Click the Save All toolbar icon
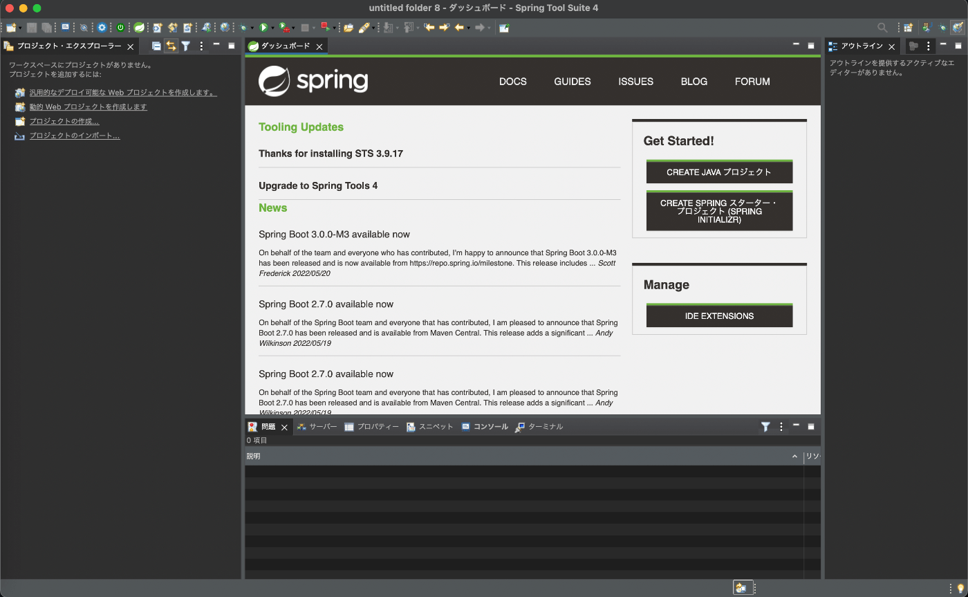The width and height of the screenshot is (968, 597). [x=46, y=28]
